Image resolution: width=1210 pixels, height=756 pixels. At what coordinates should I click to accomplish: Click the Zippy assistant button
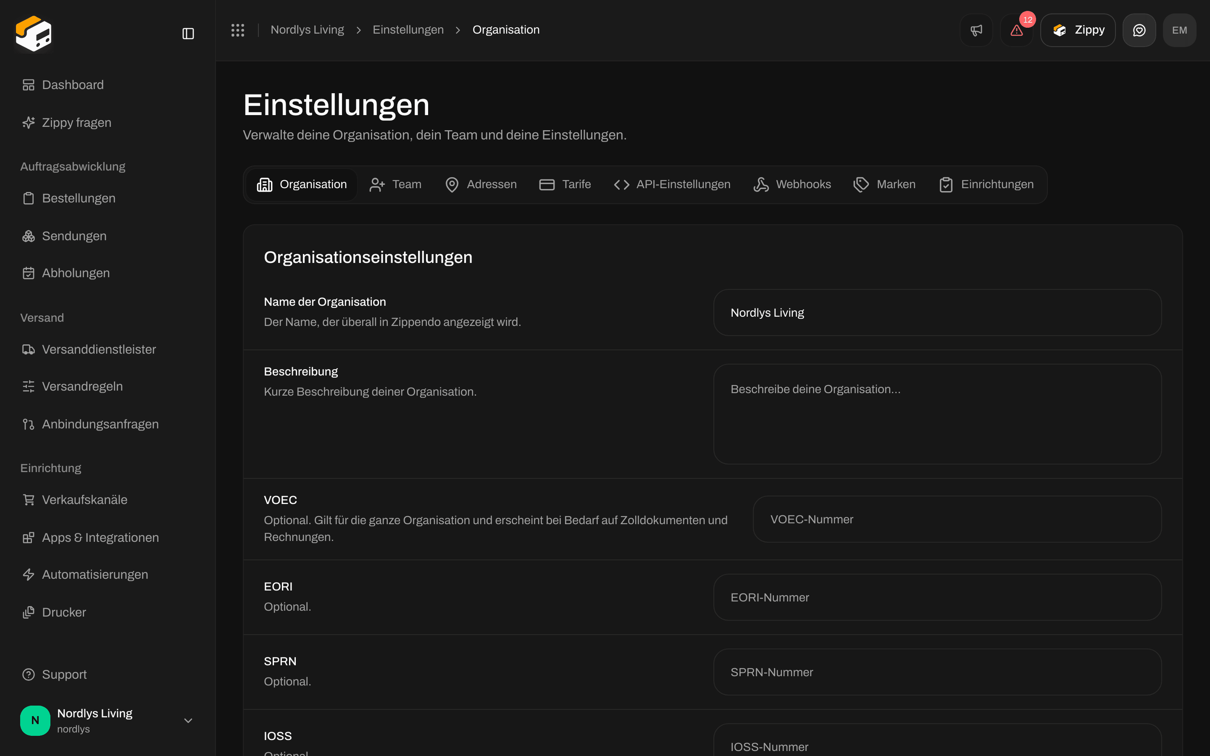click(x=1078, y=30)
